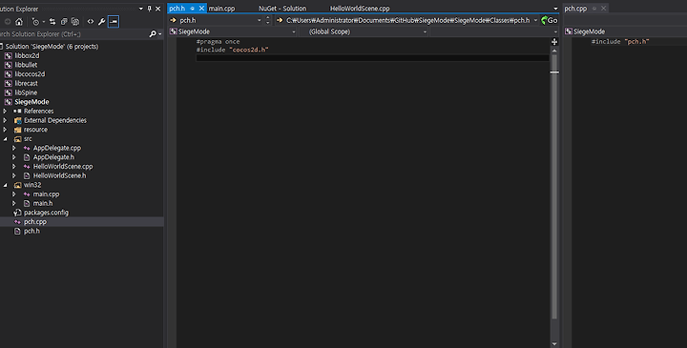Expand the External Dependencies node
The width and height of the screenshot is (687, 348).
tap(5, 120)
